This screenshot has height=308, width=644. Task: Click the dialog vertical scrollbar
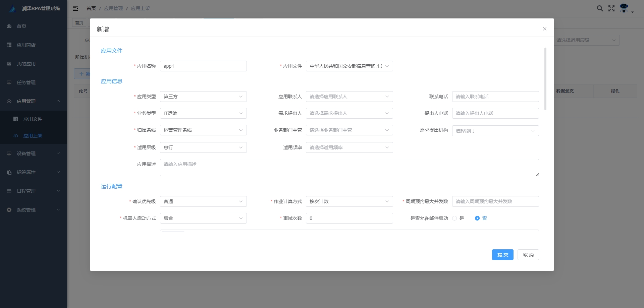point(545,79)
